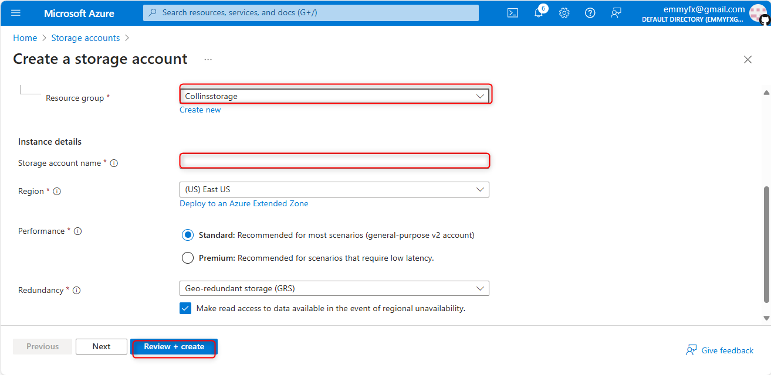The width and height of the screenshot is (771, 375).
Task: Uncheck the read access availability checkbox
Action: point(185,308)
